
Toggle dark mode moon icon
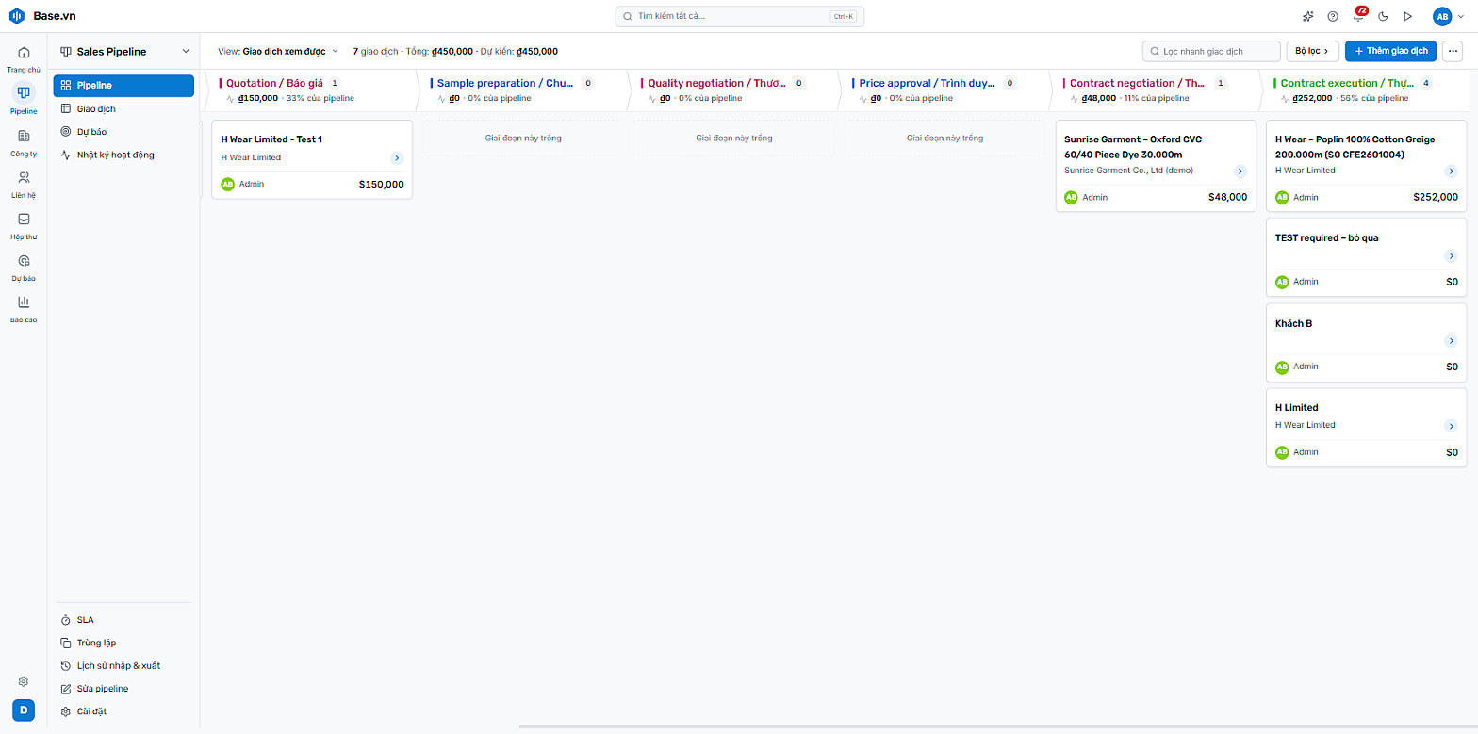1383,16
